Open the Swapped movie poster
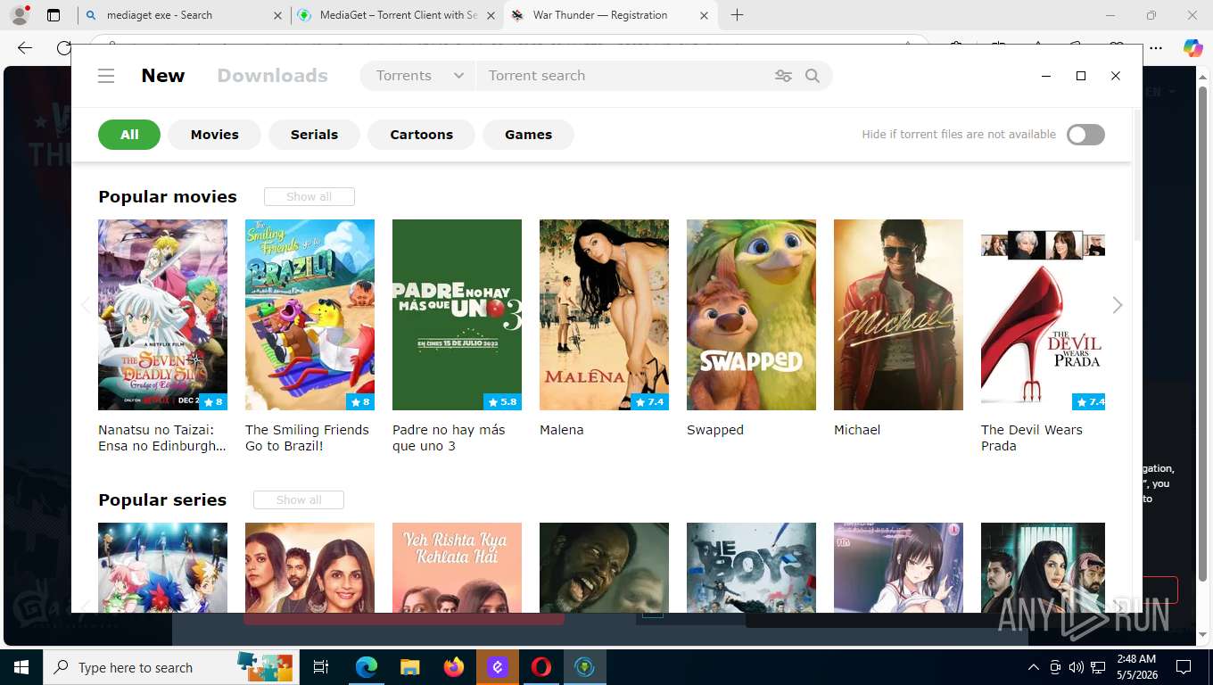The height and width of the screenshot is (685, 1213). point(751,315)
